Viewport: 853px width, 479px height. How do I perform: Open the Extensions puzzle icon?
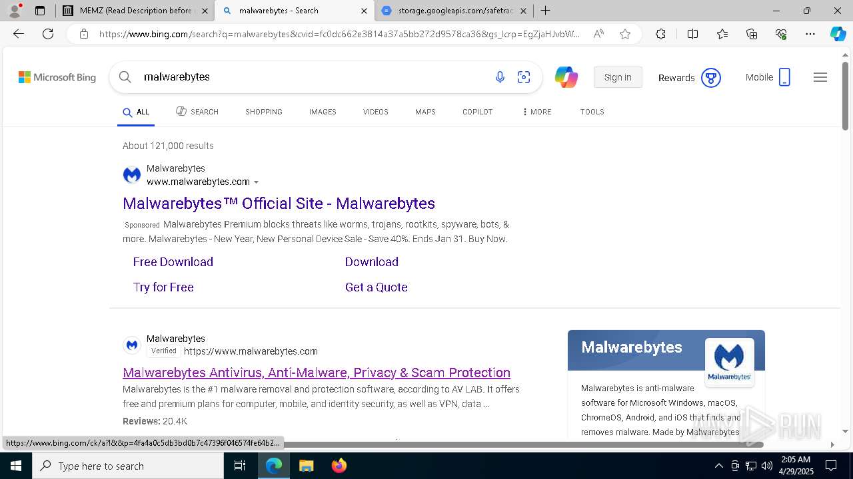pos(660,34)
